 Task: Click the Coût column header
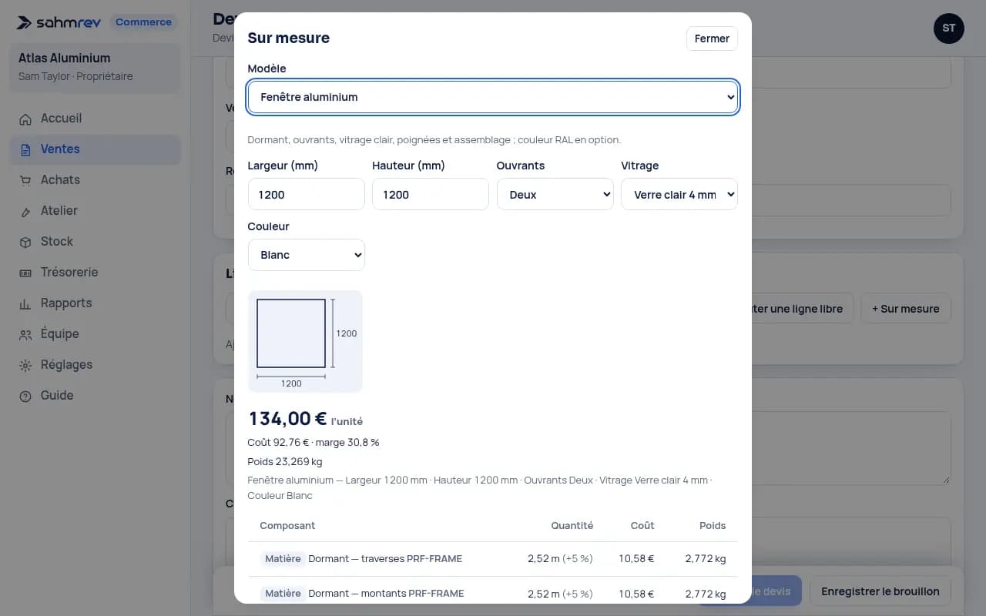coord(642,525)
